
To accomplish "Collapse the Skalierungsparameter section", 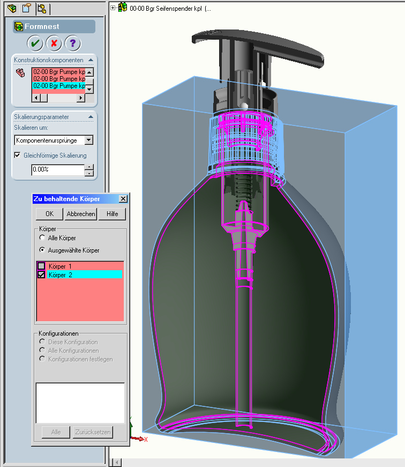I will [x=91, y=117].
